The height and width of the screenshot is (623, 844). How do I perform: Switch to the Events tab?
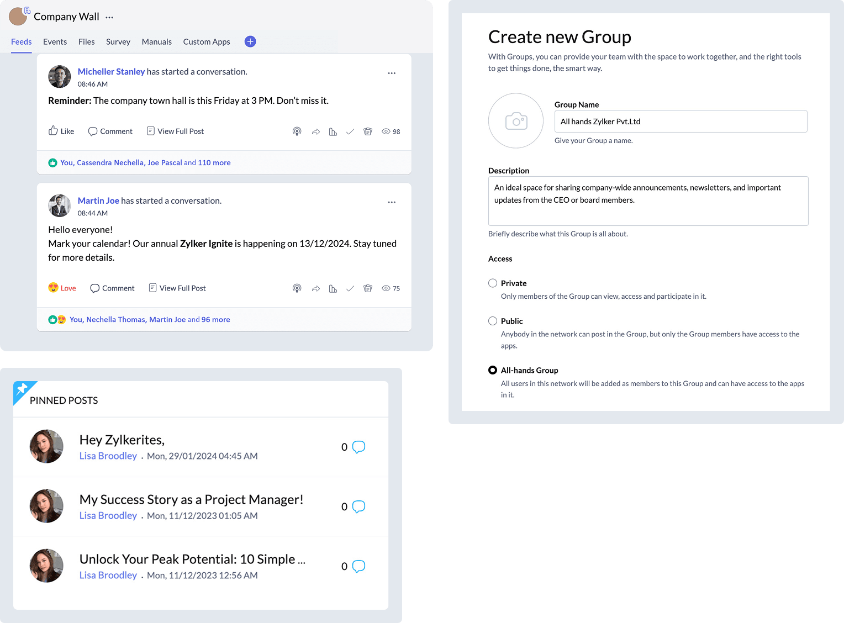[x=55, y=41]
